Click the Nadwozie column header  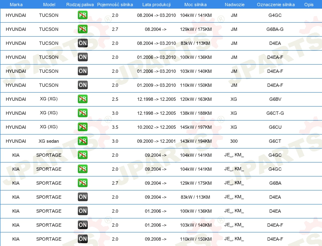[x=235, y=5]
